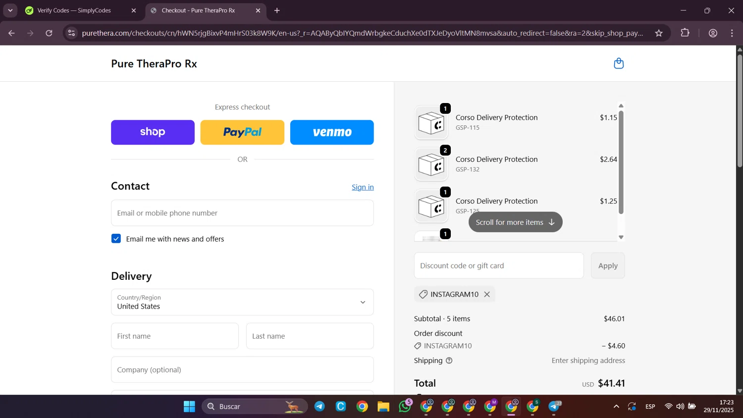The image size is (743, 418).
Task: Click the page vertical scrollbar
Action: (740, 110)
